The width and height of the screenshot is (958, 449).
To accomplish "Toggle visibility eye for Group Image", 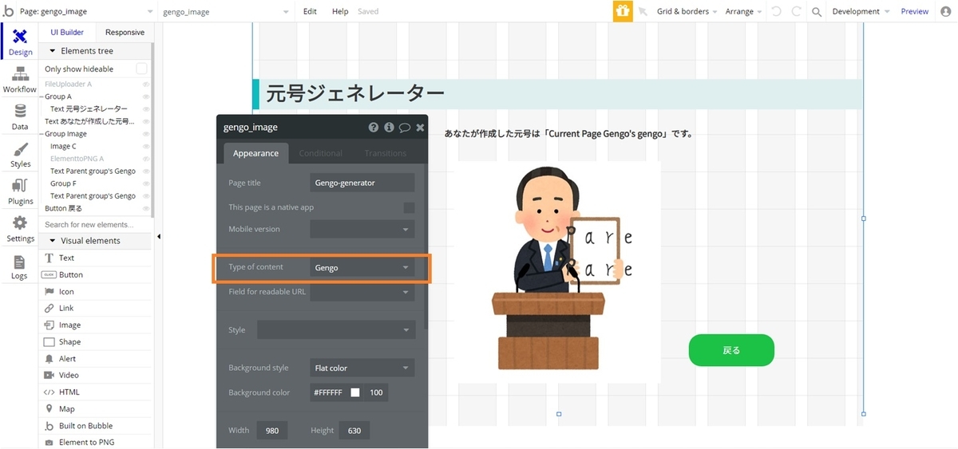I will [146, 134].
